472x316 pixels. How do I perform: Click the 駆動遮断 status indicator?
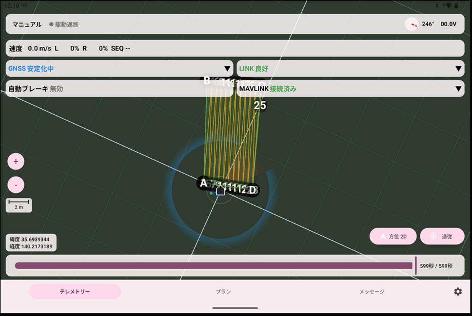coord(64,25)
